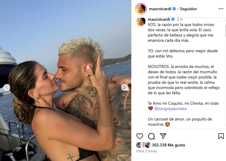Click mauroicardi avatar beside caption

[x=141, y=22]
